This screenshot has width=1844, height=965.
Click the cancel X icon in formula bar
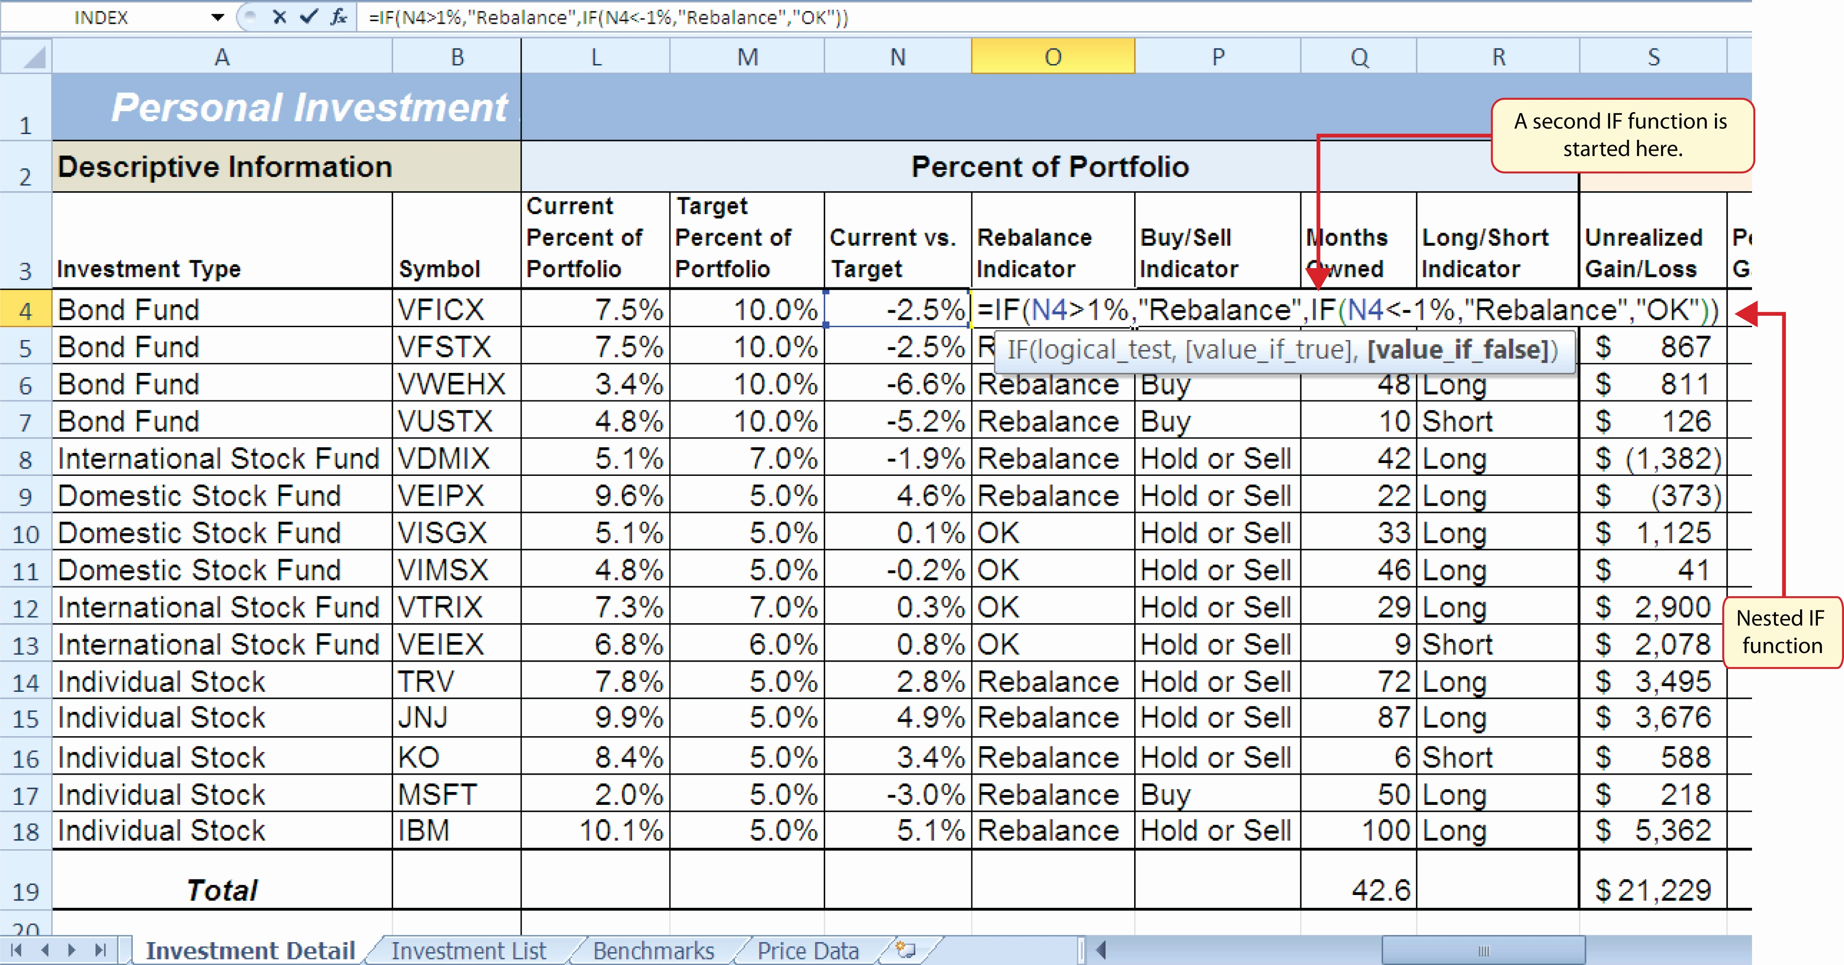pos(281,16)
